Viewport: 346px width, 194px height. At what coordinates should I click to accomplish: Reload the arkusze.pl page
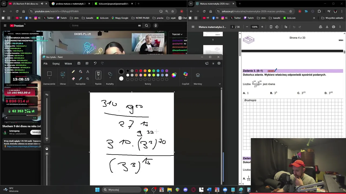(204, 11)
